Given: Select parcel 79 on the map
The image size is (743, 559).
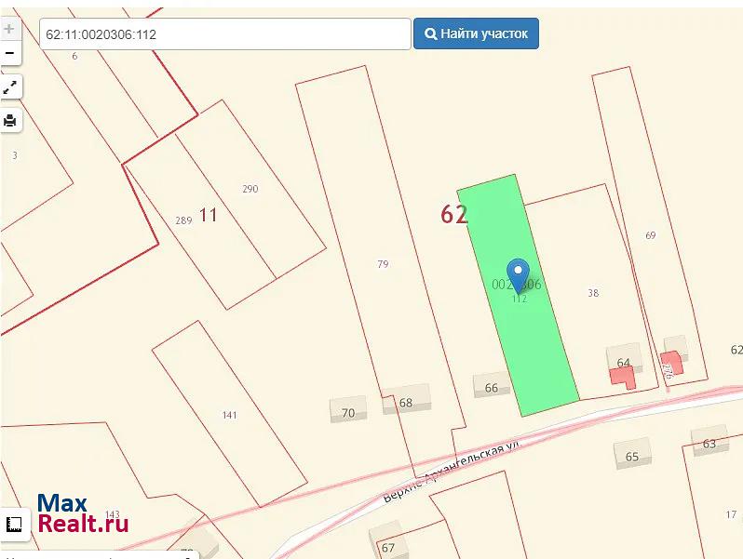Looking at the screenshot, I should click(382, 264).
